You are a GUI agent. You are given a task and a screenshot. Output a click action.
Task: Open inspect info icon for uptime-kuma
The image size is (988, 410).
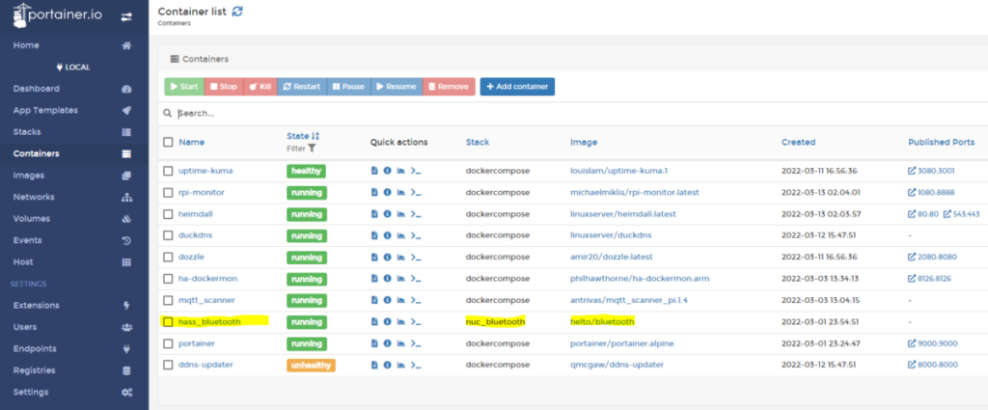click(x=388, y=171)
